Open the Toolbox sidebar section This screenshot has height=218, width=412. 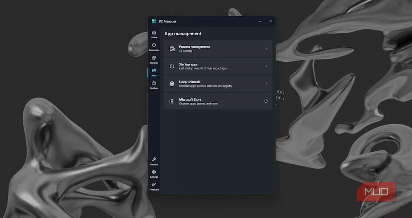154,85
